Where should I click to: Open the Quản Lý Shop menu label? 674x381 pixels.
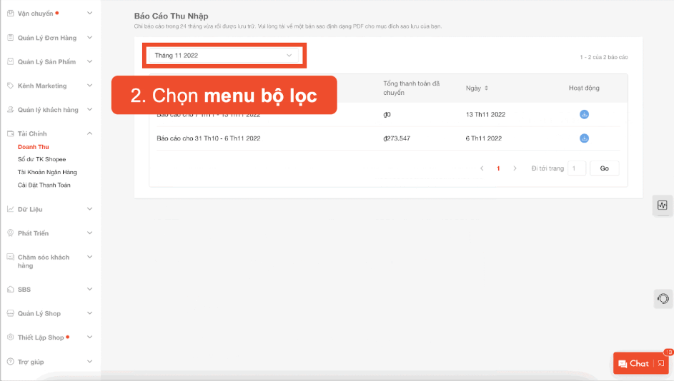39,314
